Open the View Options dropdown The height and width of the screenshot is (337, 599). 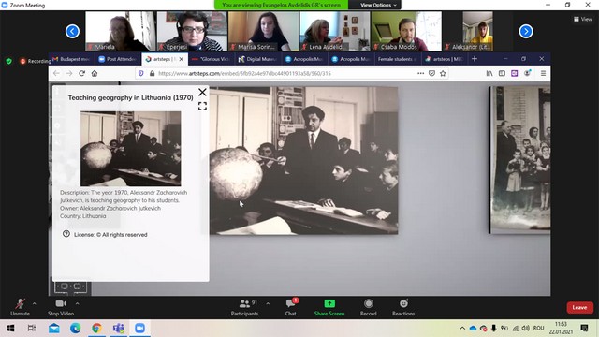tap(378, 5)
